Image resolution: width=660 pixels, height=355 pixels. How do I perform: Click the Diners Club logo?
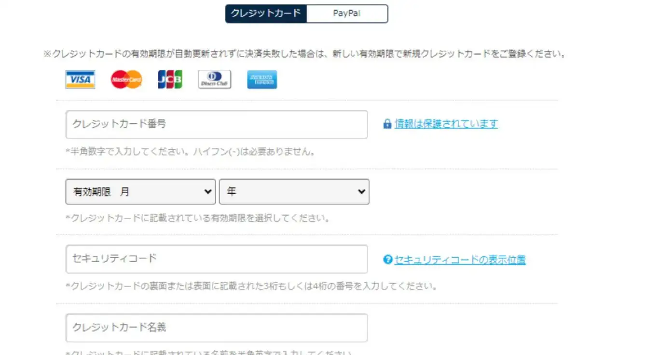(214, 79)
